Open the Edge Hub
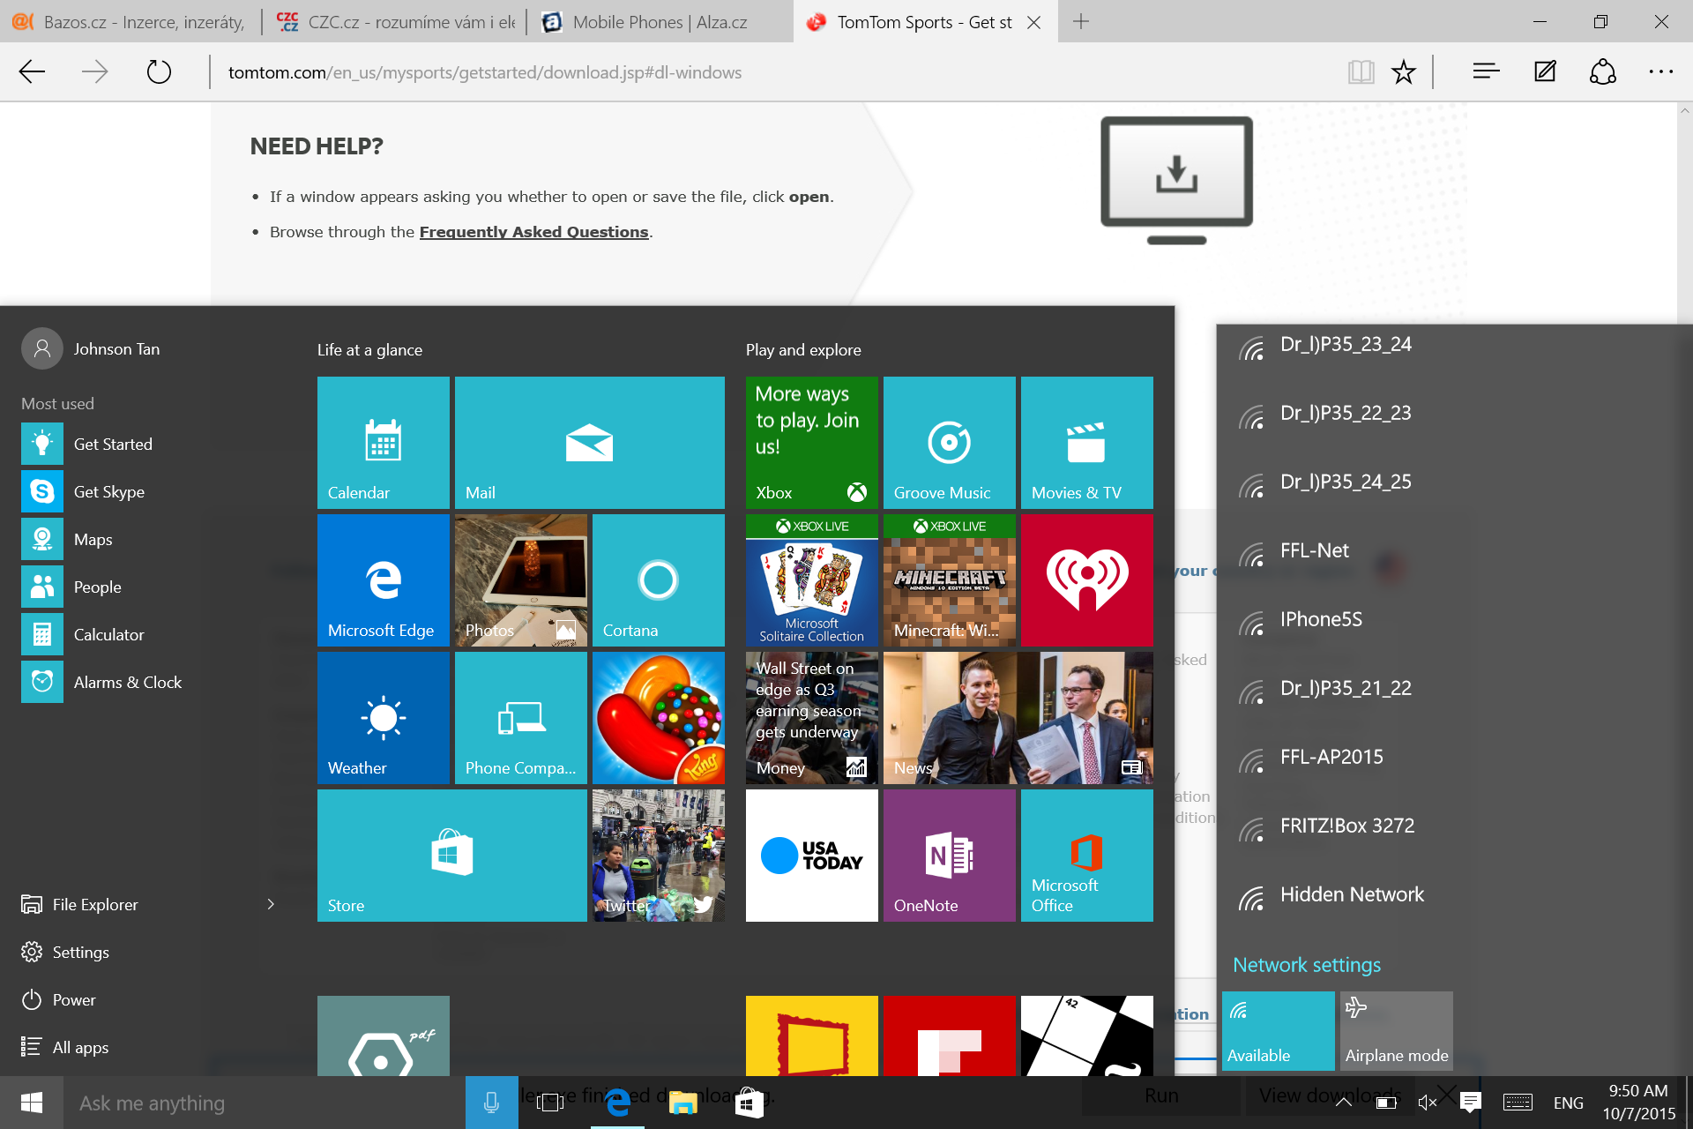The width and height of the screenshot is (1693, 1129). [1486, 71]
